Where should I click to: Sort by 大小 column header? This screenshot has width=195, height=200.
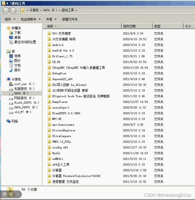point(189,26)
